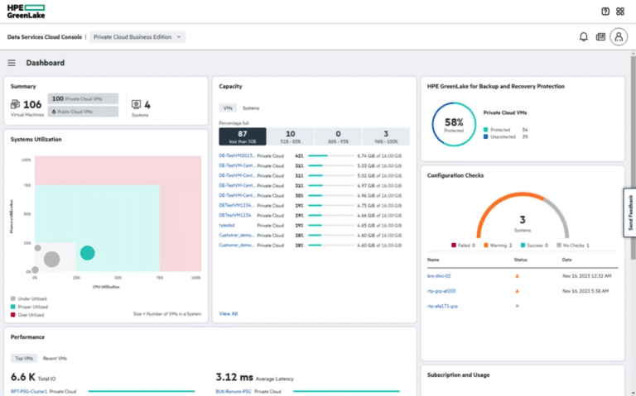Open the DE-TestVM-Cent link with 4.97 GB used
636x396 pixels.
[237, 185]
